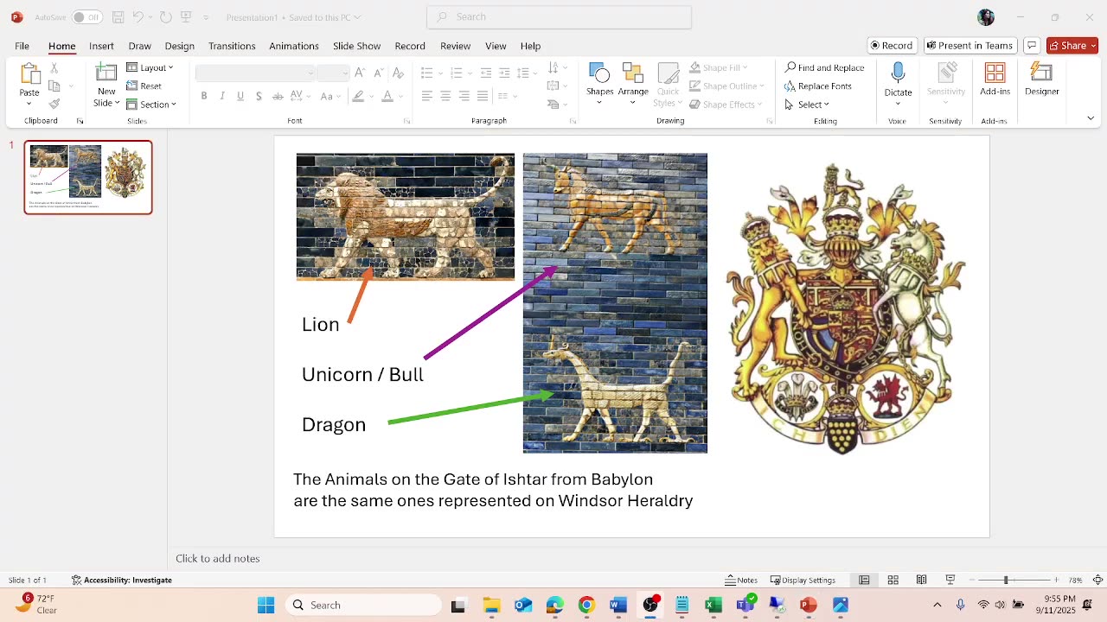1107x622 pixels.
Task: Toggle Bold formatting
Action: pos(204,96)
